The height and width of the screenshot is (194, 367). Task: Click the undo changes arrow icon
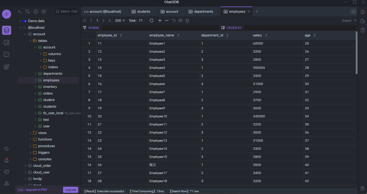tap(174, 21)
